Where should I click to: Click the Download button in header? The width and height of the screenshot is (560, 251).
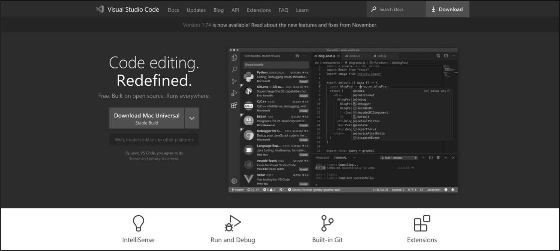pos(447,9)
